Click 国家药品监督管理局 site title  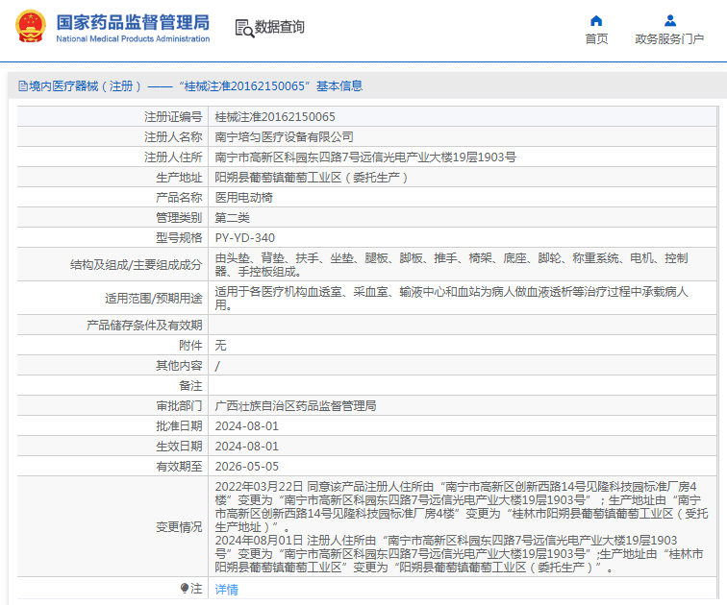tap(133, 22)
